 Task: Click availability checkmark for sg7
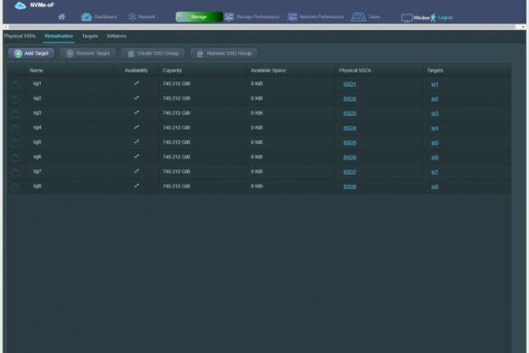pos(137,171)
